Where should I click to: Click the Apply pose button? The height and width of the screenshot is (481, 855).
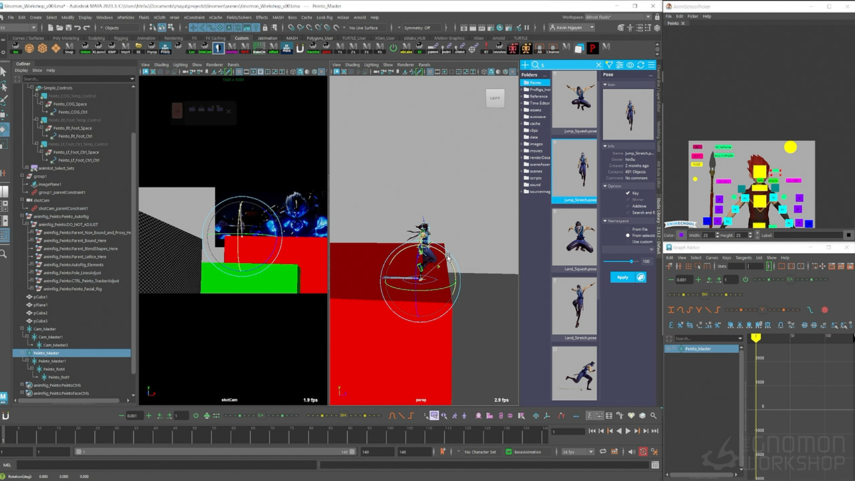[x=622, y=277]
